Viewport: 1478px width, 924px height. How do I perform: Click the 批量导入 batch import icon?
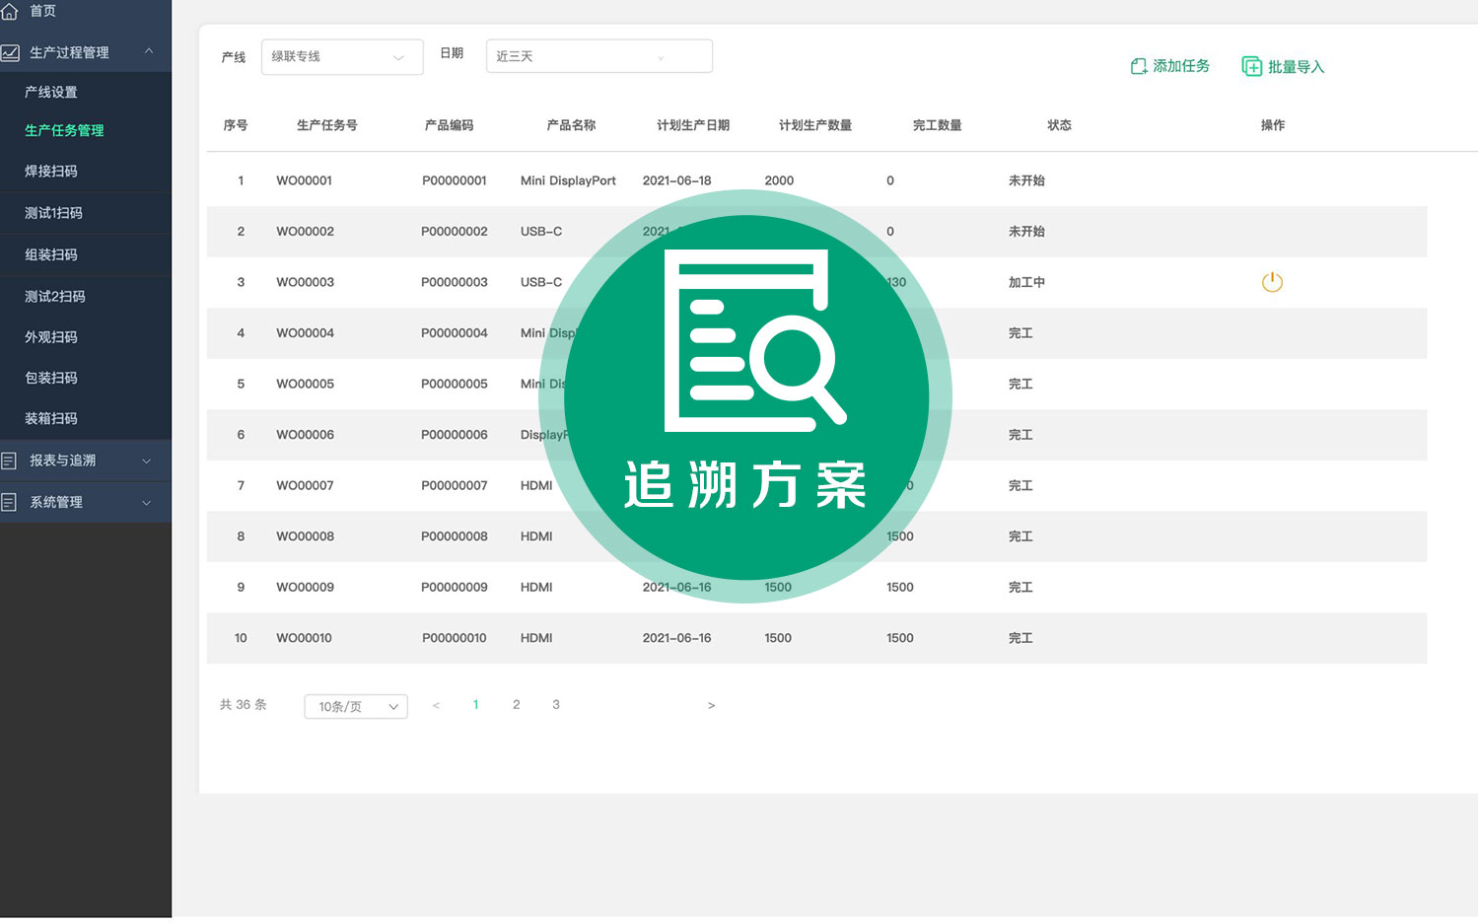click(1252, 65)
